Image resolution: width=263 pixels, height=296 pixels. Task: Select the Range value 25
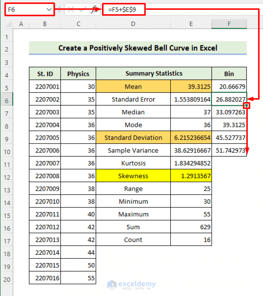tap(191, 188)
